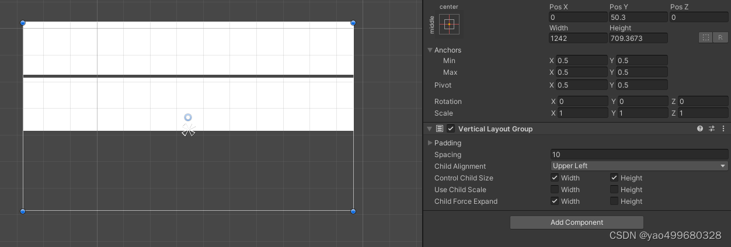The height and width of the screenshot is (247, 731).
Task: Edit the Pos Y field
Action: tap(638, 18)
